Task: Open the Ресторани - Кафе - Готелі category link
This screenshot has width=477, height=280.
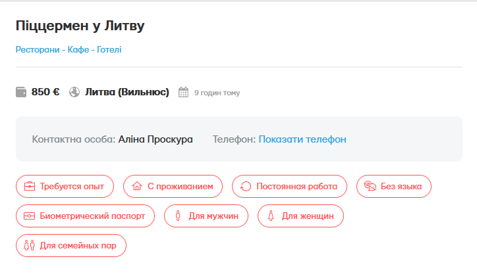Action: (x=69, y=50)
